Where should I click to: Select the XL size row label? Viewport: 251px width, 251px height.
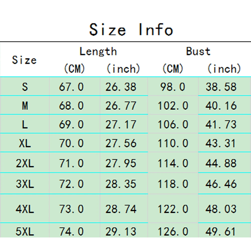coord(25,143)
